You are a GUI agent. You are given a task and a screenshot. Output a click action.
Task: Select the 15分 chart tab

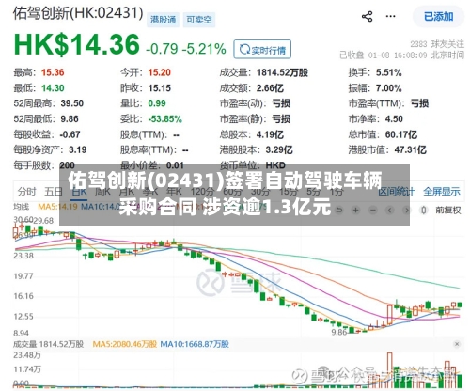[x=289, y=191]
